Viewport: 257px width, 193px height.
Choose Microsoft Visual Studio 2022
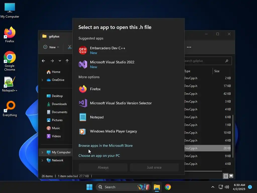[128, 64]
